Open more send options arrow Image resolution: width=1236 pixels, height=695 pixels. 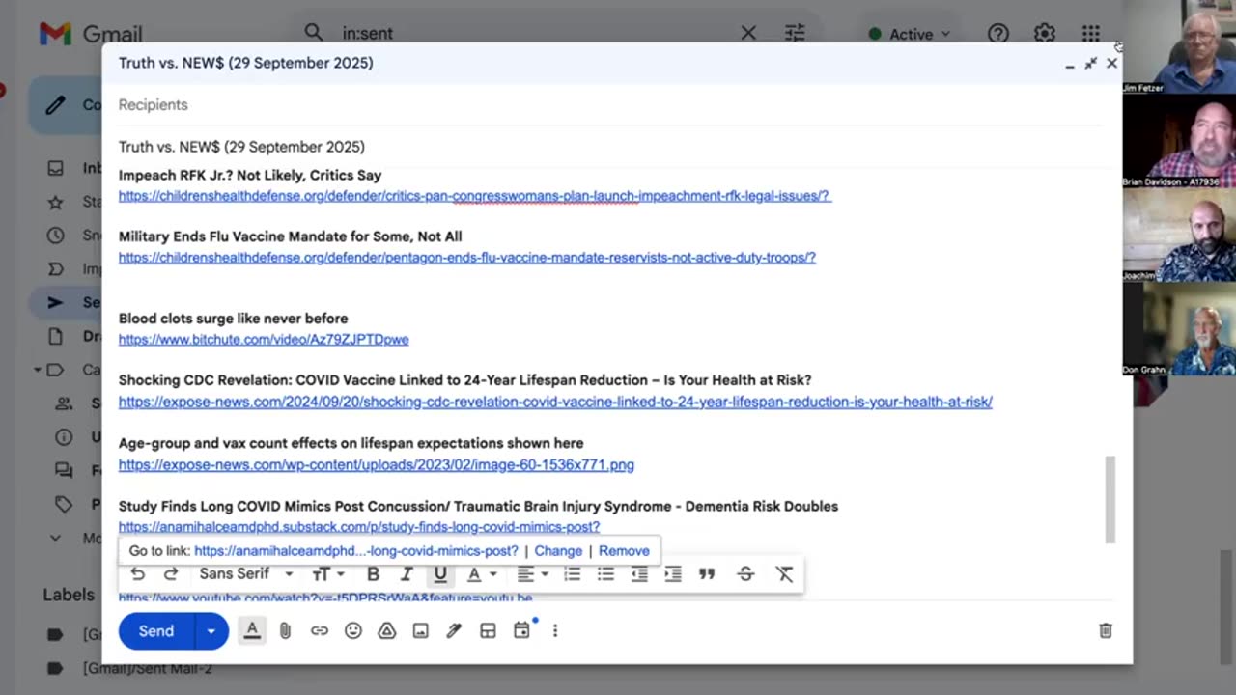(x=211, y=630)
